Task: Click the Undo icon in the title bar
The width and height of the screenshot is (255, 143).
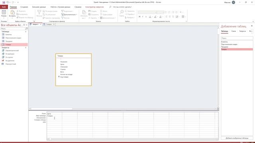Action: click(x=8, y=2)
